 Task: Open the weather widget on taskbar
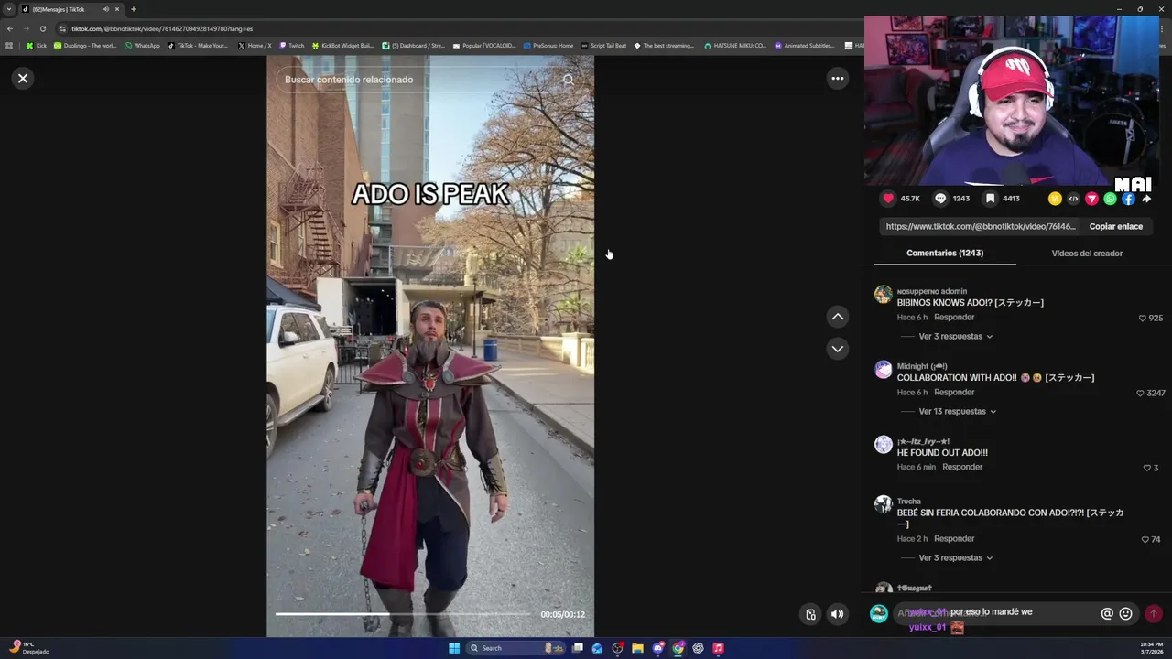click(27, 648)
